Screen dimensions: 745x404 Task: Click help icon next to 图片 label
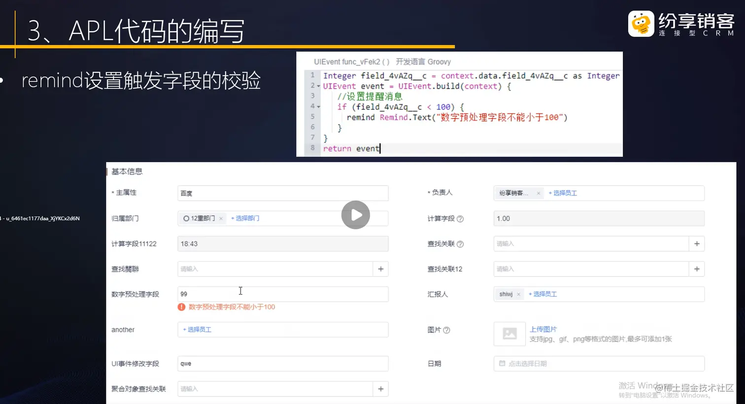[x=446, y=330]
